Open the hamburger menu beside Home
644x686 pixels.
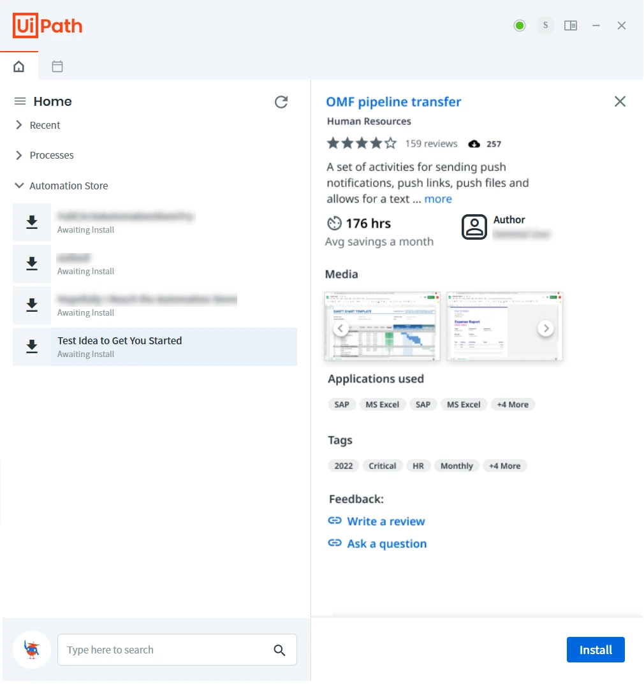coord(20,101)
